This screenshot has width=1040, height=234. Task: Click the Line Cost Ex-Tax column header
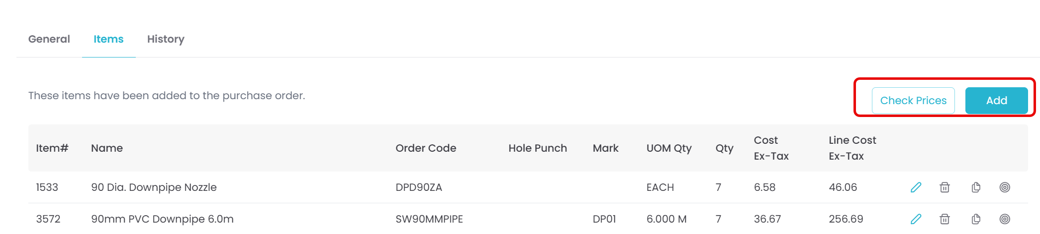[852, 148]
